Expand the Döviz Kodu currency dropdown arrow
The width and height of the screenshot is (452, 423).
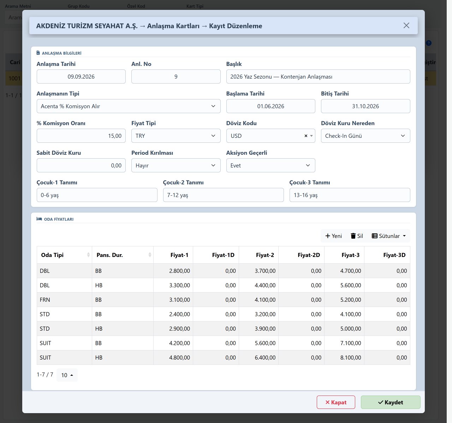[311, 136]
